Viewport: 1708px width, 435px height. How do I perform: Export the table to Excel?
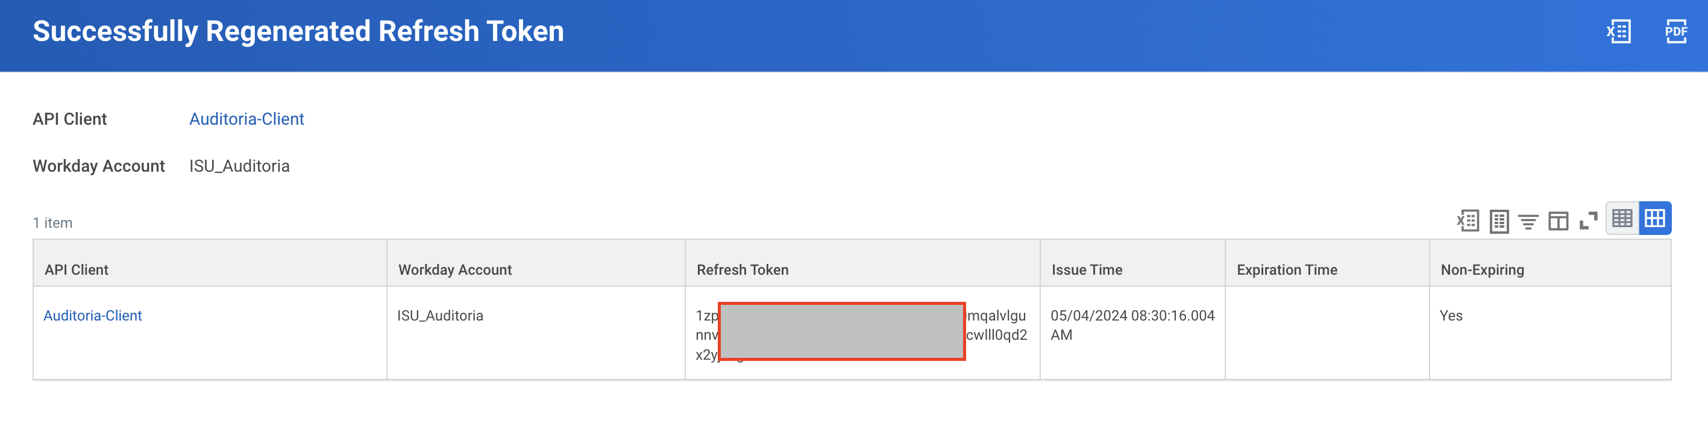(1469, 222)
